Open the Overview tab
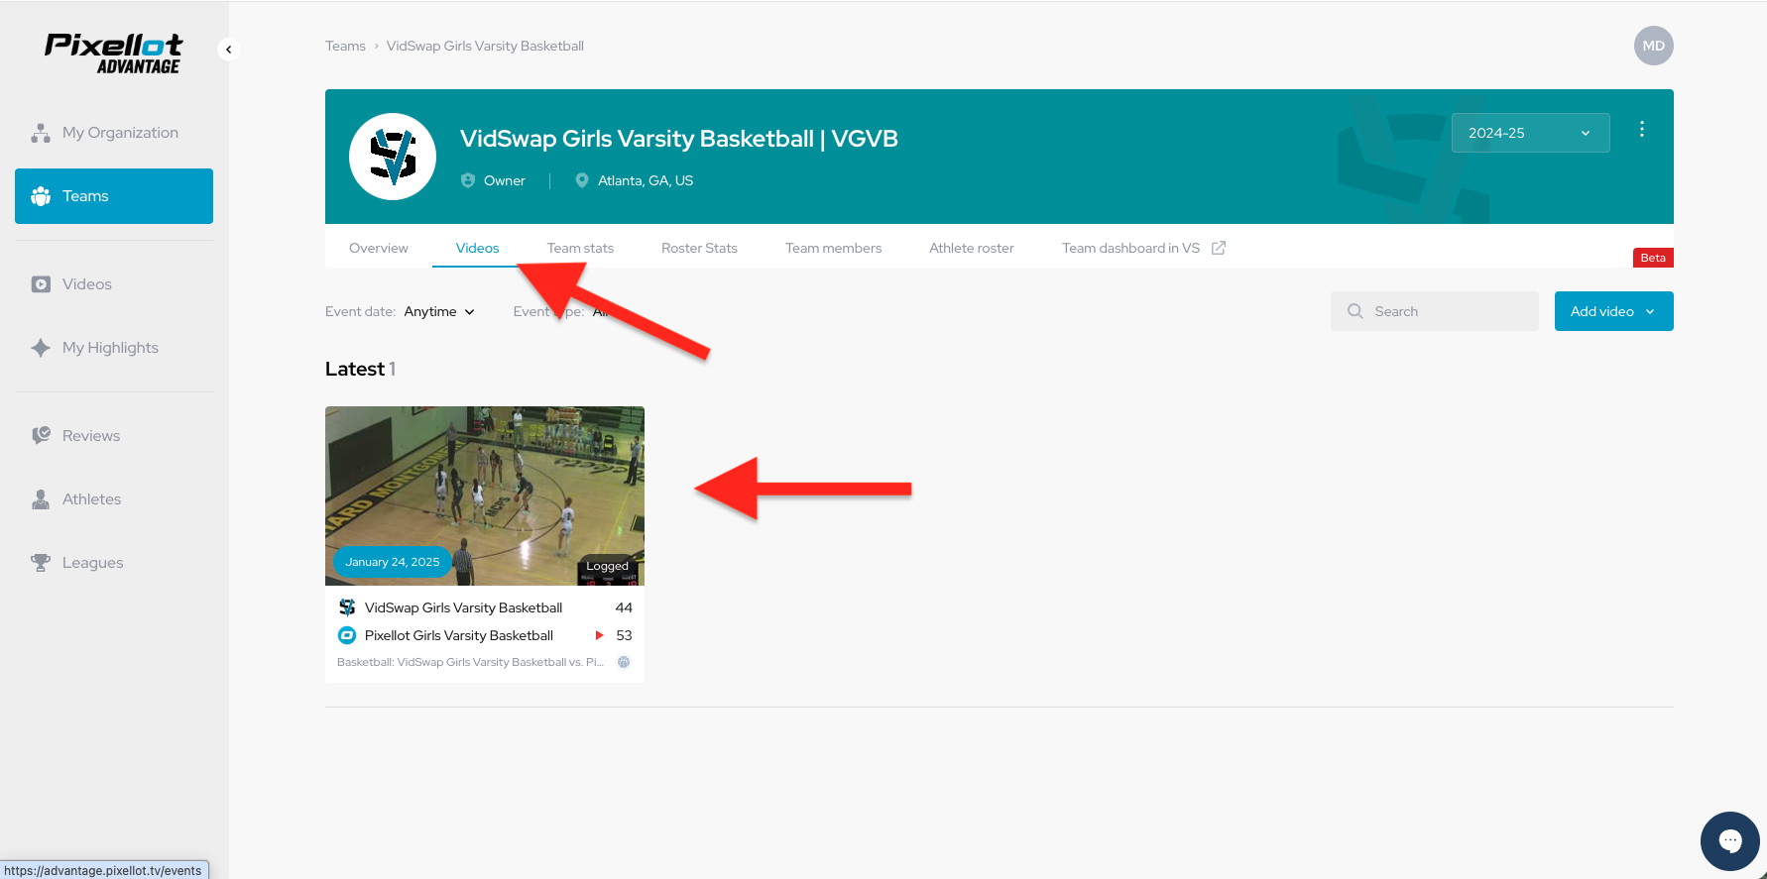 (x=378, y=248)
